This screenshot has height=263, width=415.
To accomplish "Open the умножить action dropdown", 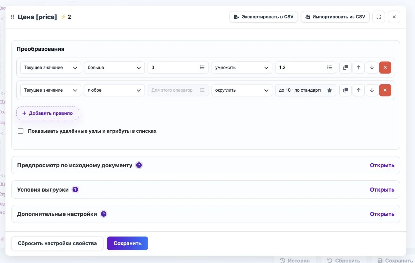I will (242, 67).
